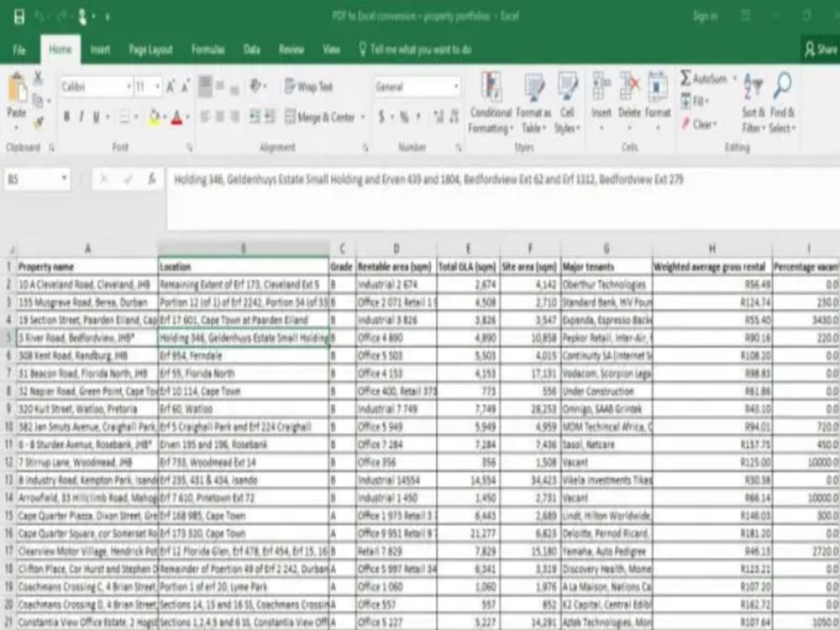The width and height of the screenshot is (840, 630).
Task: Open the Borders dropdown arrow
Action: tap(136, 117)
